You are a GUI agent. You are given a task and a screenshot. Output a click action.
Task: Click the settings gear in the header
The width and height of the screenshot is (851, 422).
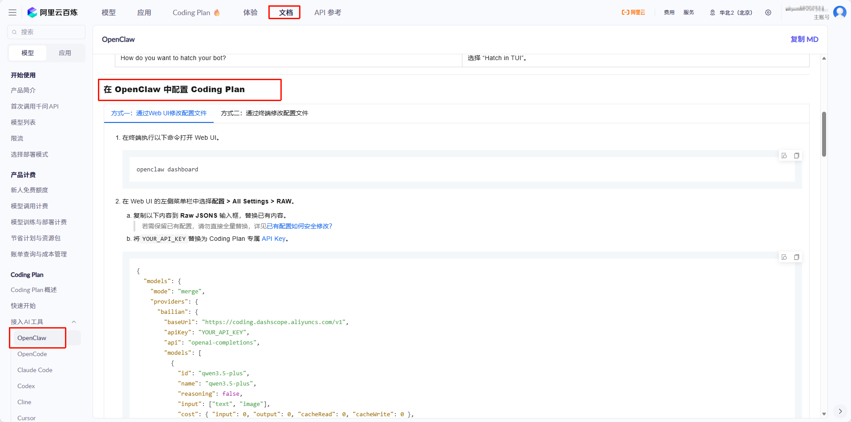click(x=768, y=12)
